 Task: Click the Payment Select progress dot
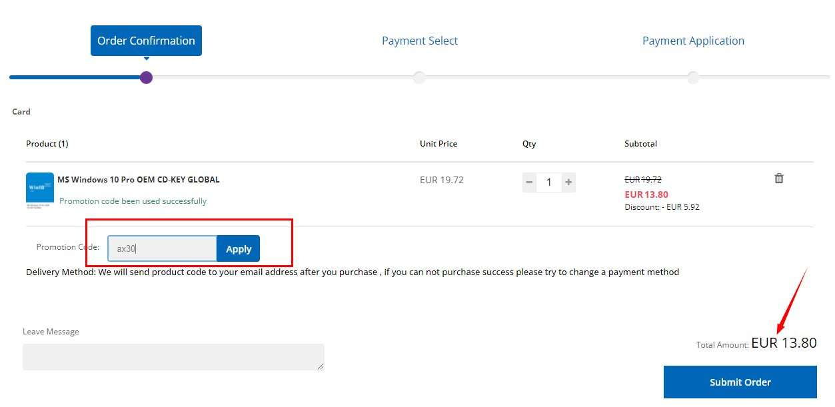419,77
